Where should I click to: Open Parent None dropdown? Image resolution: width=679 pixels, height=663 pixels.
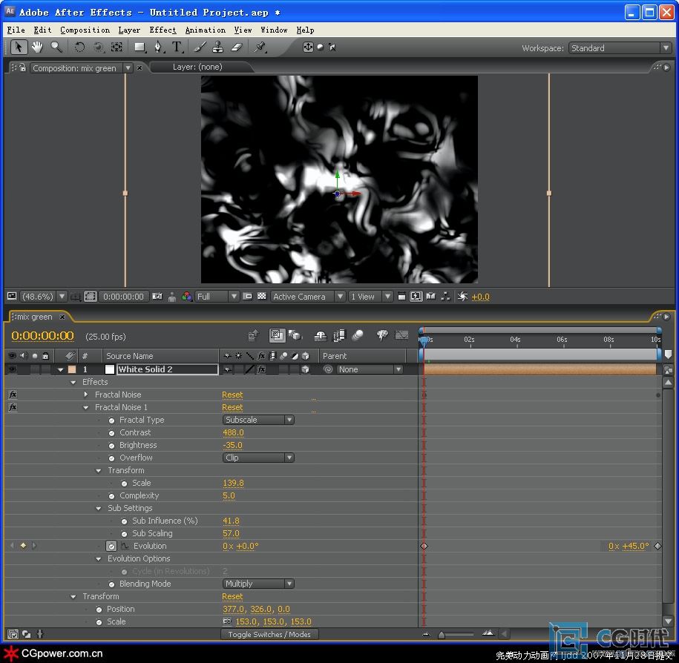point(370,369)
